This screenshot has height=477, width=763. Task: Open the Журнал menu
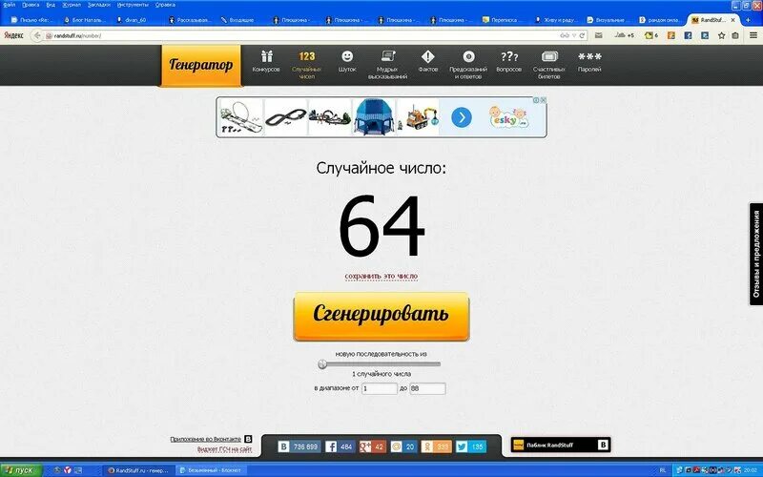click(72, 5)
